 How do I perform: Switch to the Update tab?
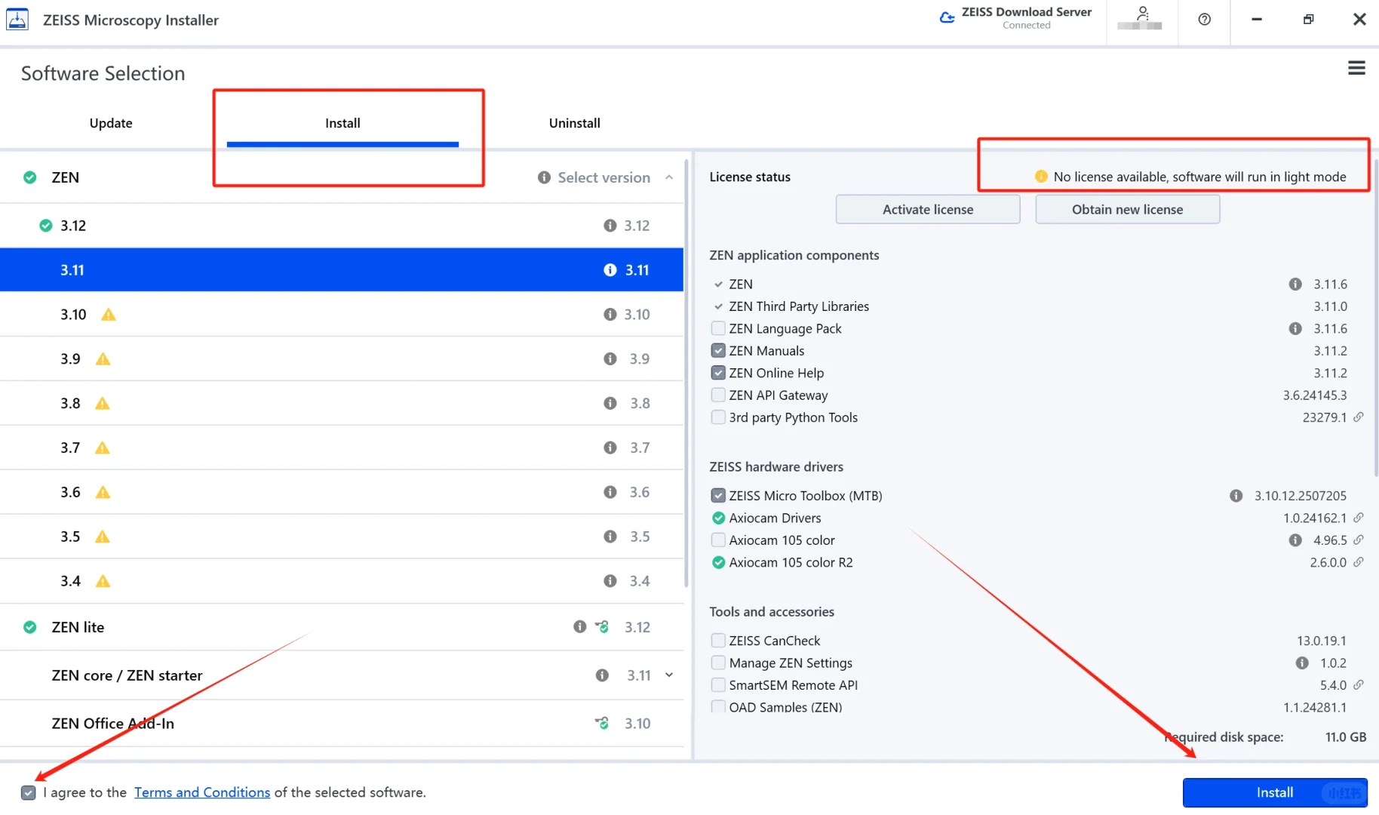111,123
